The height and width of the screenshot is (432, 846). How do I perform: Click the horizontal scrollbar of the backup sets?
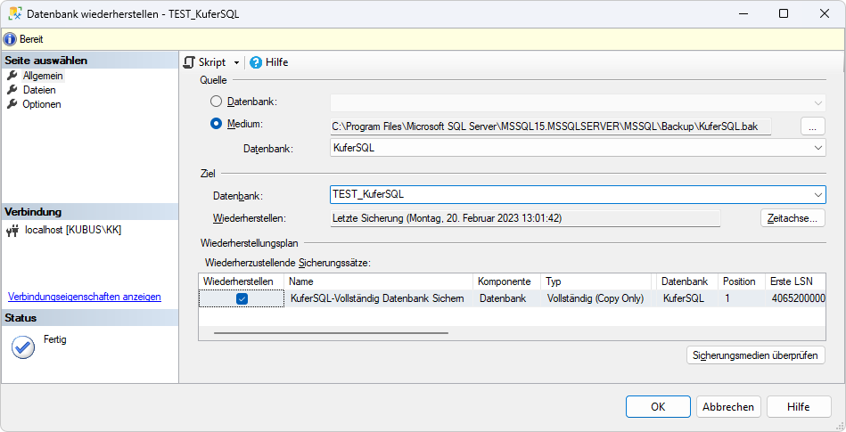[x=331, y=333]
